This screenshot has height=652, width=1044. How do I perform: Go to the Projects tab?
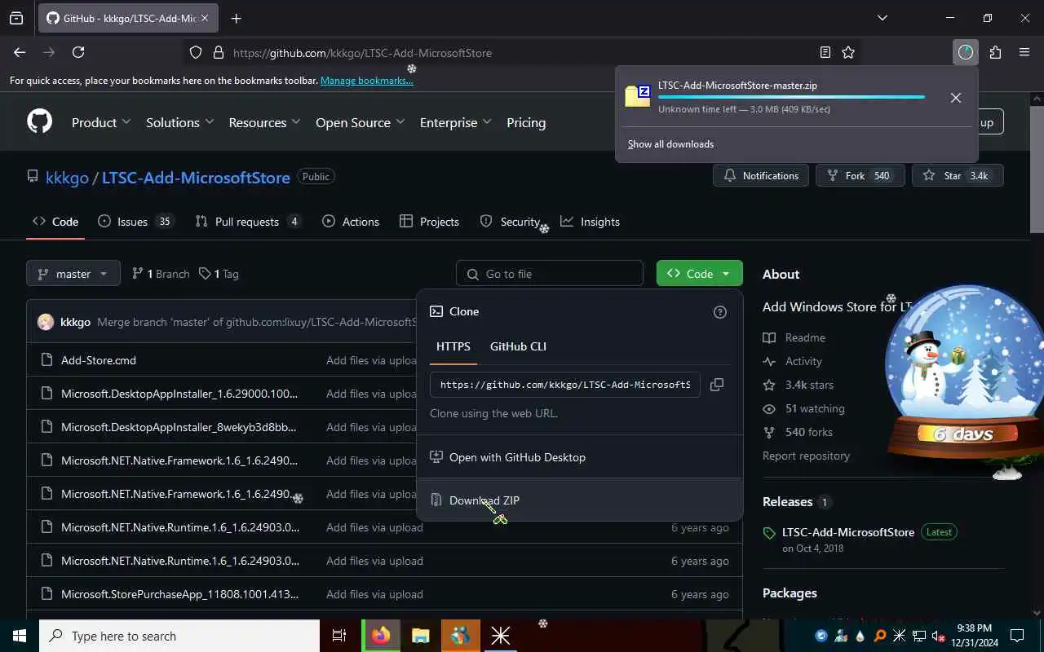[x=429, y=222]
